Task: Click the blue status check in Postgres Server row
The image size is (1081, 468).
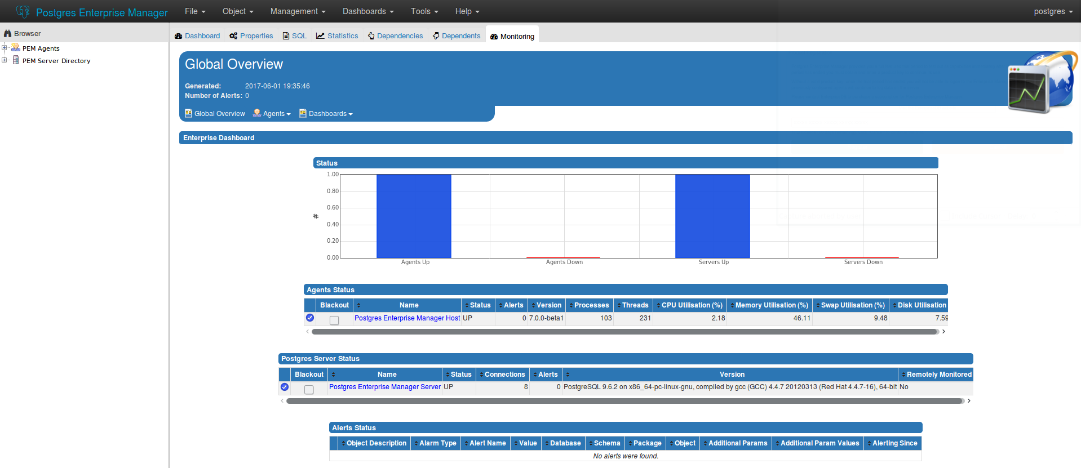Action: 285,387
